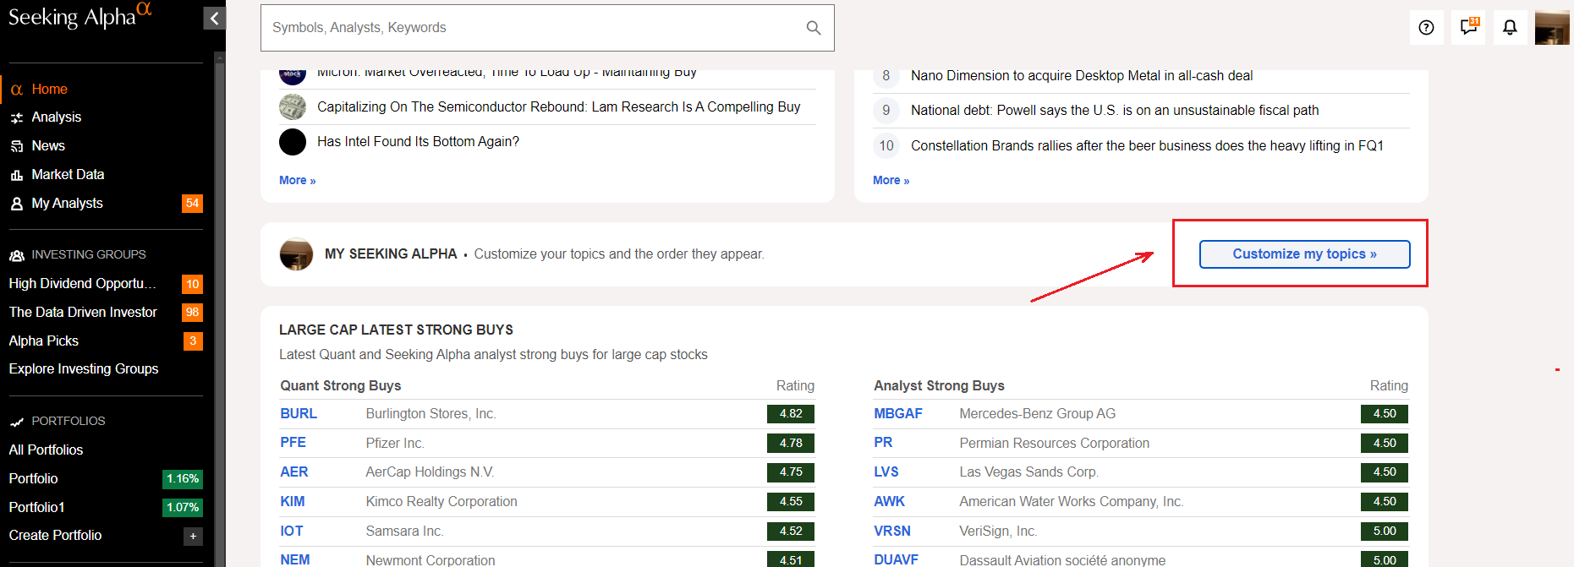Viewport: 1574px width, 567px height.
Task: Open PFE ticker link
Action: pos(293,443)
